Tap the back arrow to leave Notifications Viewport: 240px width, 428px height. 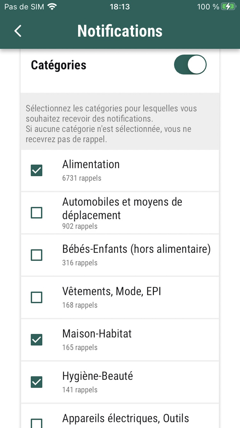click(x=17, y=31)
